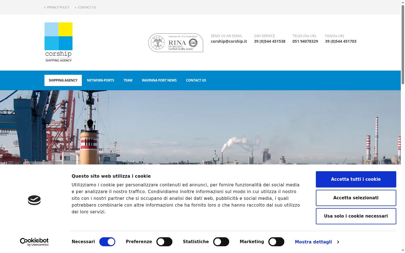This screenshot has width=405, height=253.
Task: Click the RINA certified quality badge
Action: [176, 43]
